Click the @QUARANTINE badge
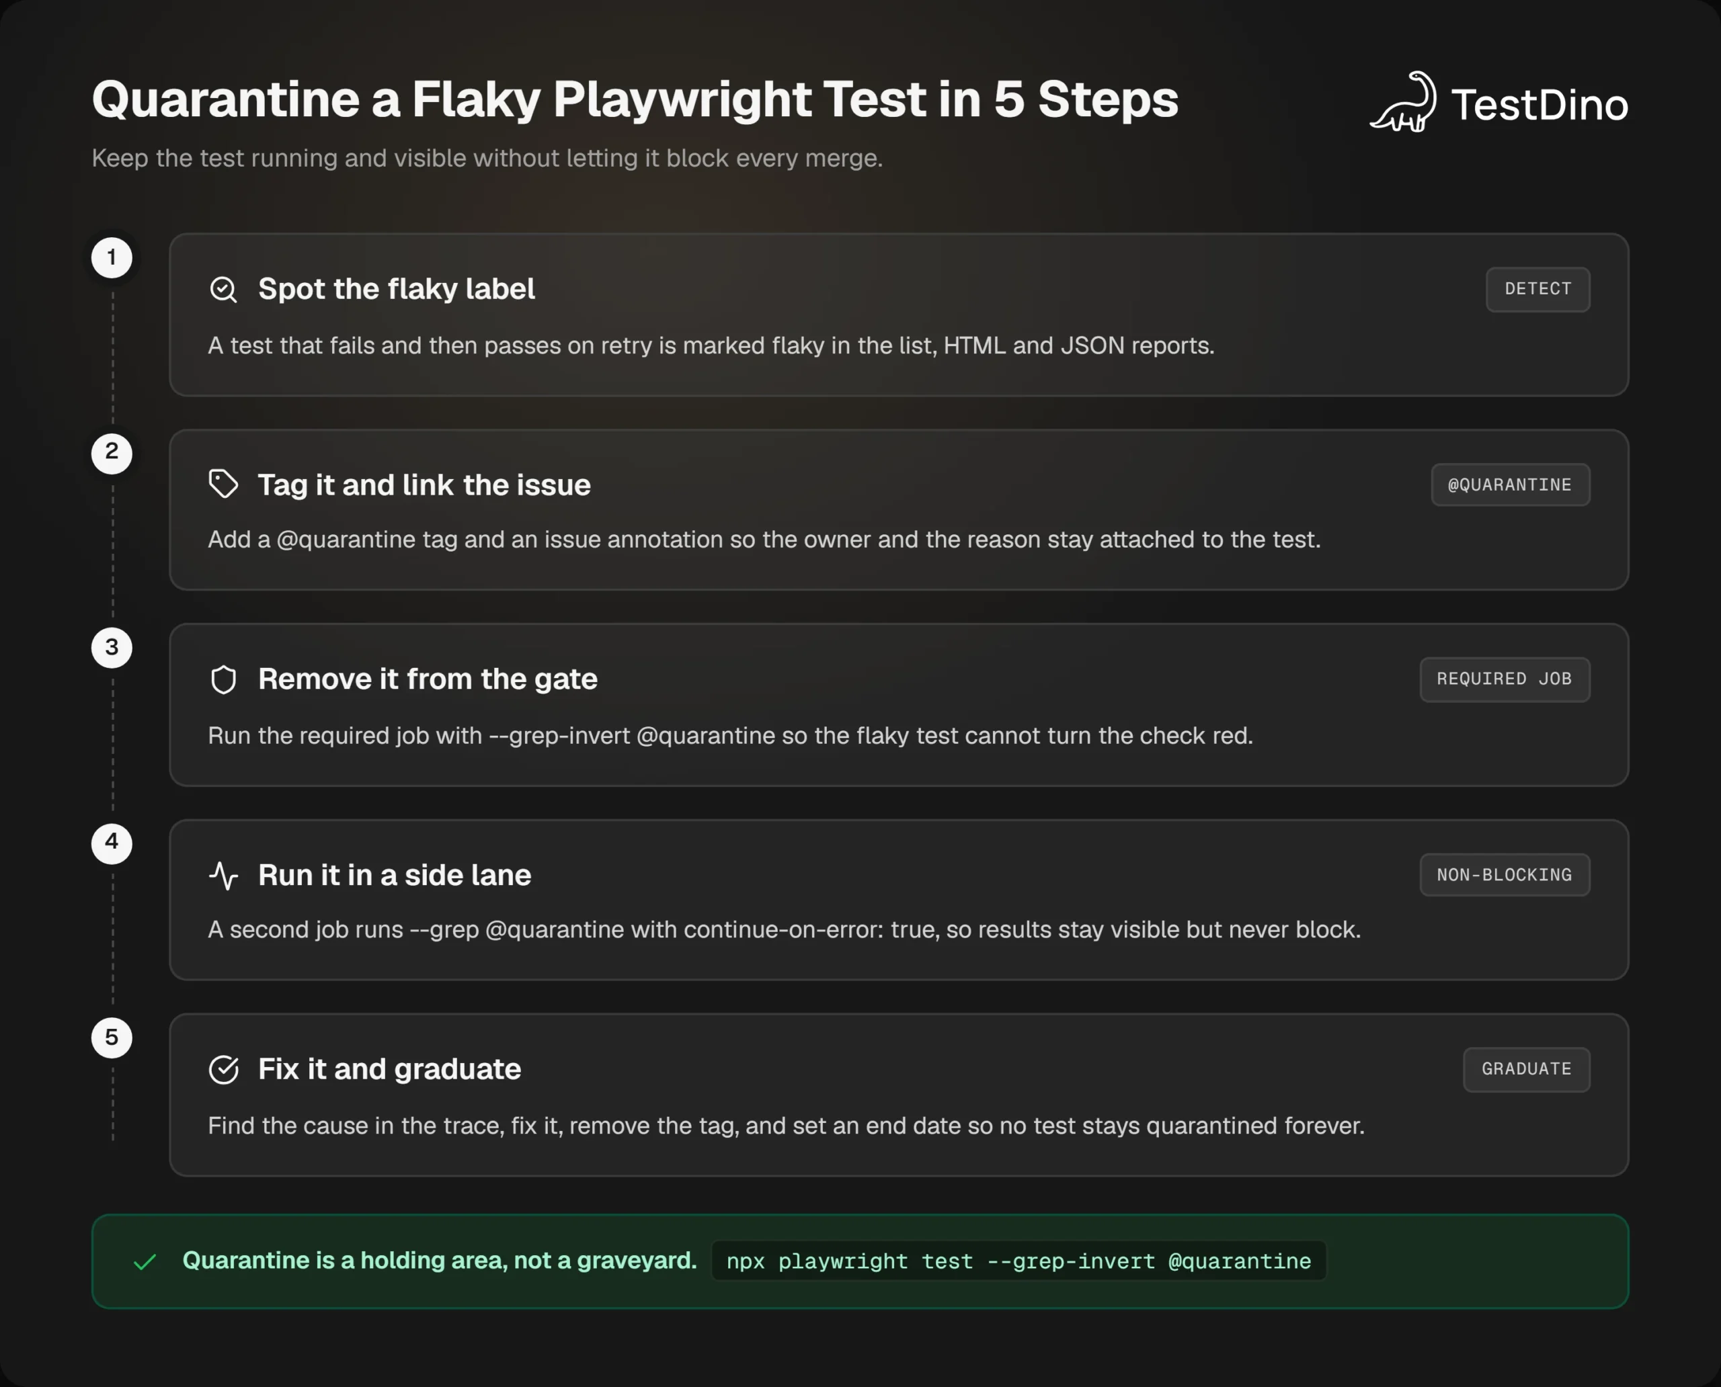 1510,485
